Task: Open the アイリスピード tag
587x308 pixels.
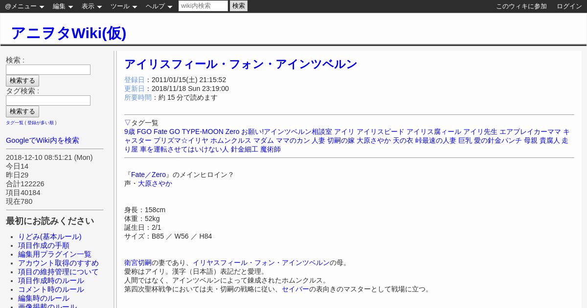Action: point(381,132)
